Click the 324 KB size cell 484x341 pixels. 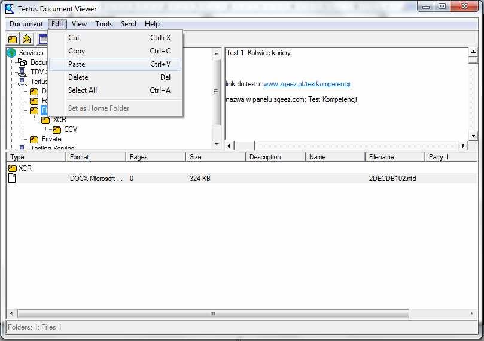[x=200, y=179]
